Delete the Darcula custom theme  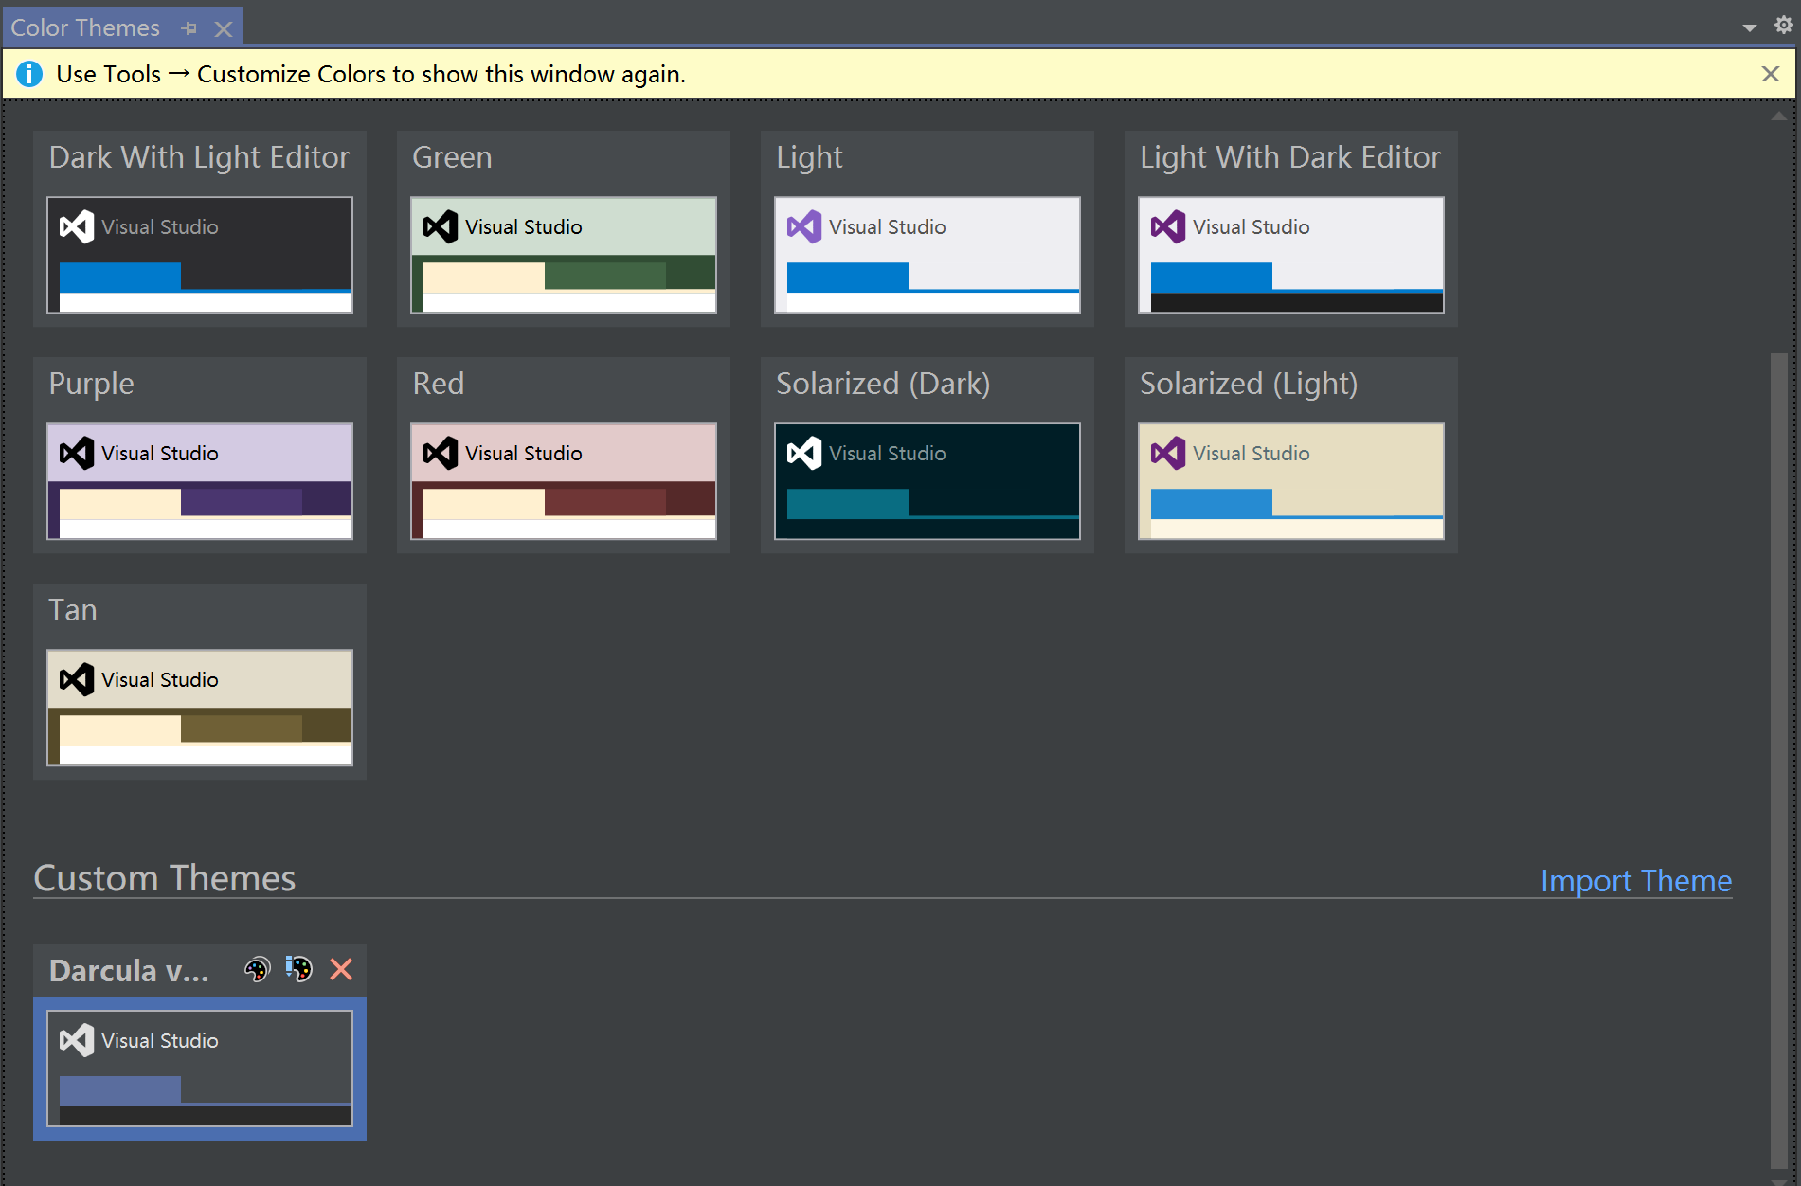click(x=341, y=969)
